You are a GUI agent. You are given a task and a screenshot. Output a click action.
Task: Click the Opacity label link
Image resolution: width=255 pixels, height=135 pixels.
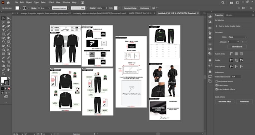[x=93, y=8]
